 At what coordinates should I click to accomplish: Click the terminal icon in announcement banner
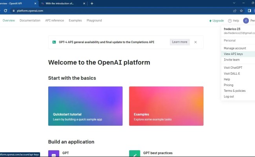tap(54, 42)
